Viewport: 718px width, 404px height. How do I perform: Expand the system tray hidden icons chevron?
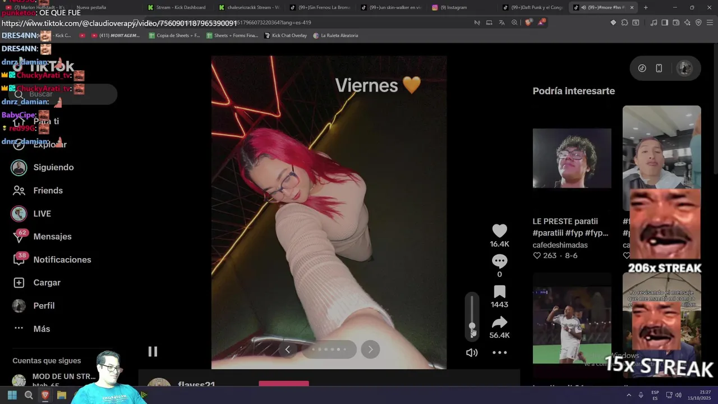pos(629,395)
